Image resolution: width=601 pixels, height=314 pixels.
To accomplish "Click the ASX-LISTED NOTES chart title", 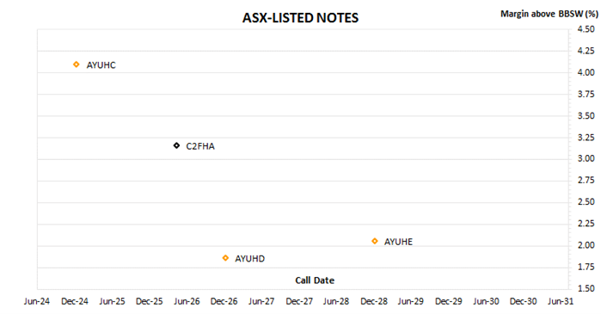I will (301, 18).
